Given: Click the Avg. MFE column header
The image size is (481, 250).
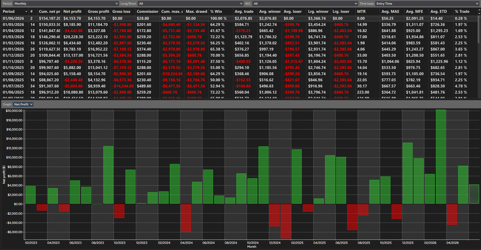Looking at the screenshot, I should point(416,12).
